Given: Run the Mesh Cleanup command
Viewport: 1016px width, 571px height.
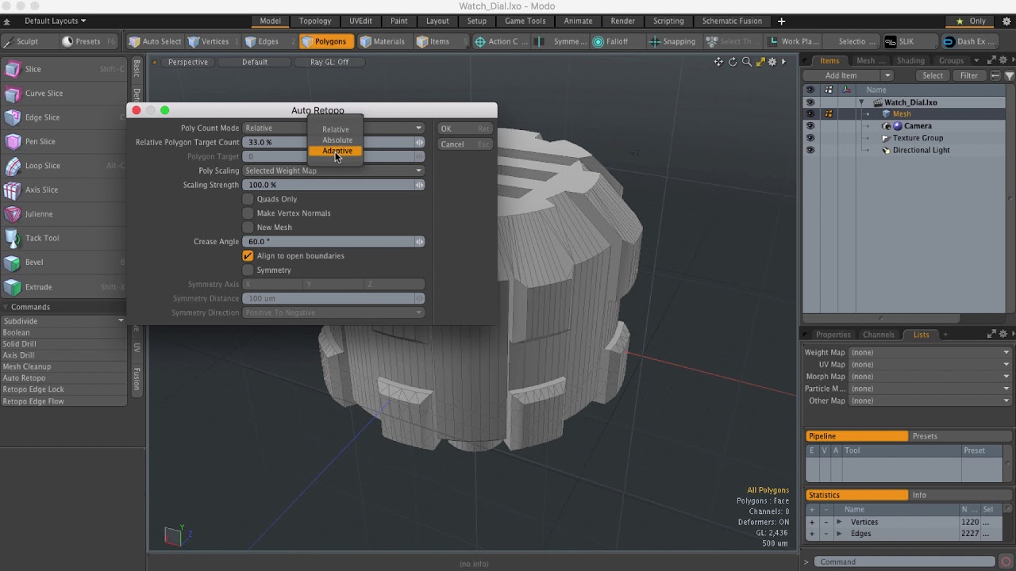Looking at the screenshot, I should click(63, 367).
